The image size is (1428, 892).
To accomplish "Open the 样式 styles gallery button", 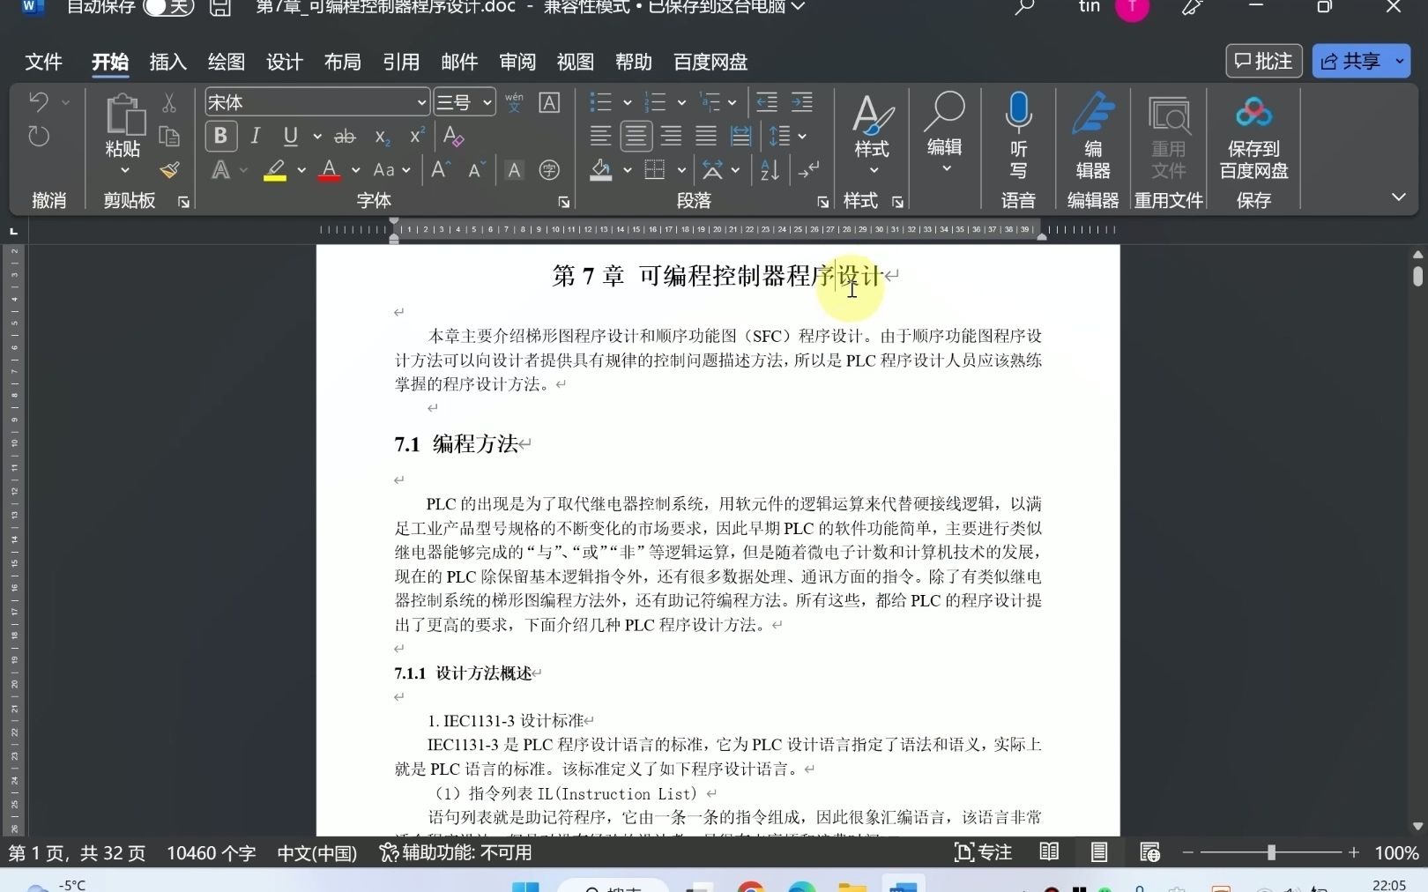I will (872, 133).
